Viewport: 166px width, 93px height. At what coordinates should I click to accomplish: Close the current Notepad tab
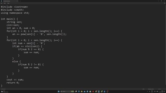click(x=17, y=1)
